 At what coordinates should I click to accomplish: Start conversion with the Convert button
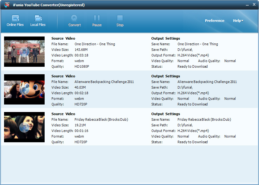pyautogui.click(x=75, y=21)
